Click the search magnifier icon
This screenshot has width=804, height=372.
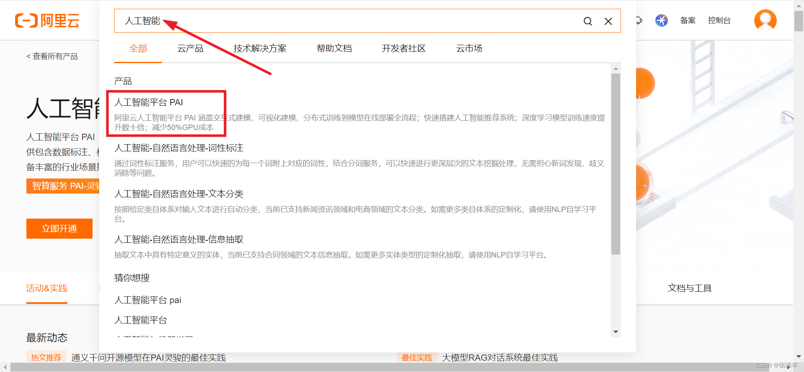coord(588,21)
